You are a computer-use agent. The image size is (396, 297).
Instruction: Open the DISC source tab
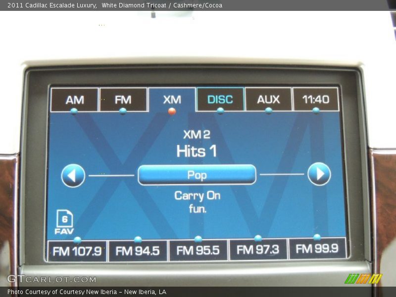click(x=220, y=99)
